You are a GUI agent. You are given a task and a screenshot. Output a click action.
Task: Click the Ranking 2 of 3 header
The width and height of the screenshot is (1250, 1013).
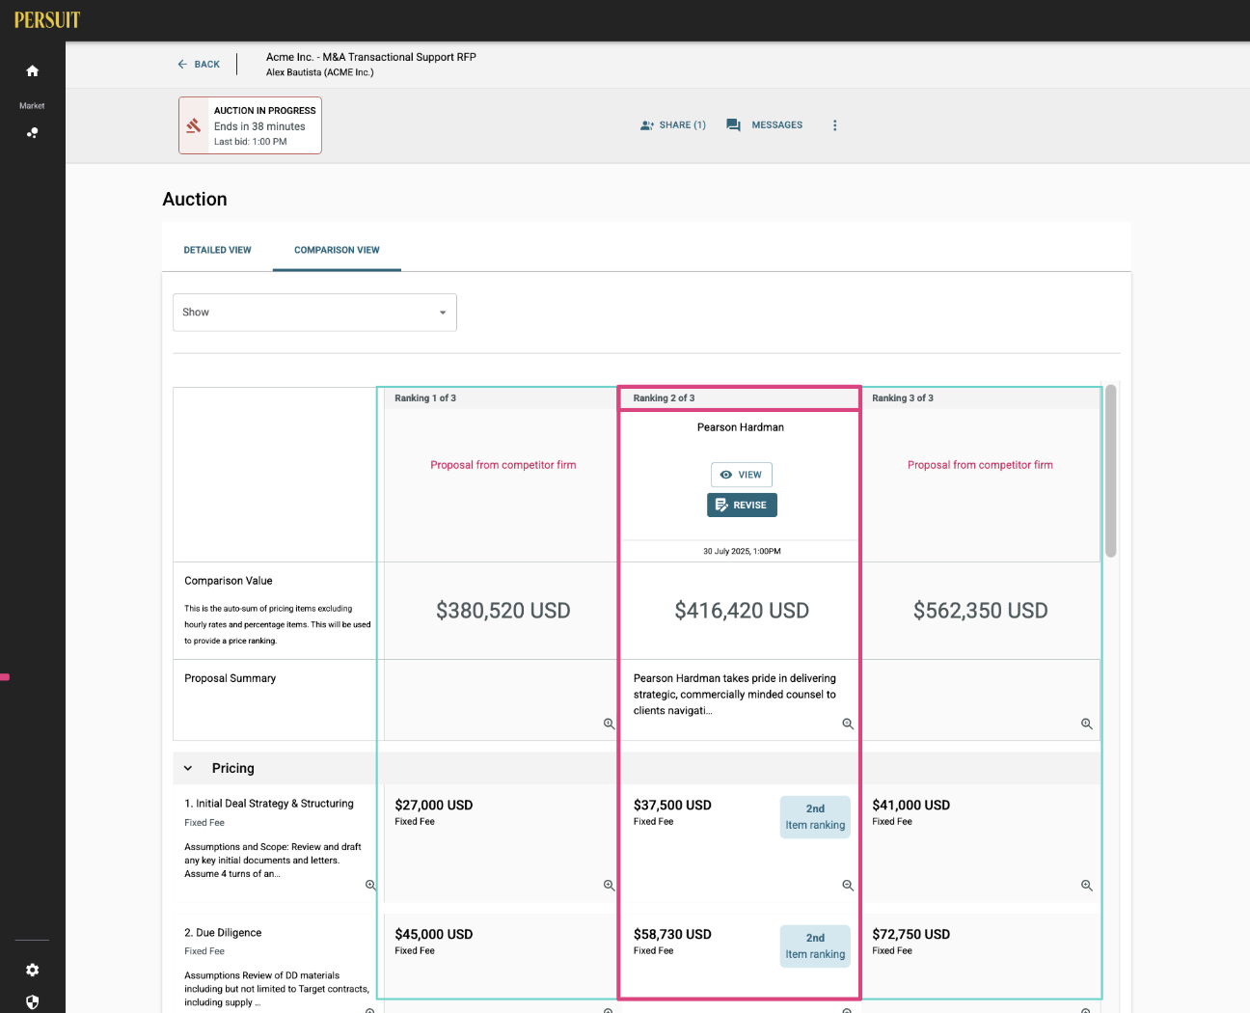664,398
